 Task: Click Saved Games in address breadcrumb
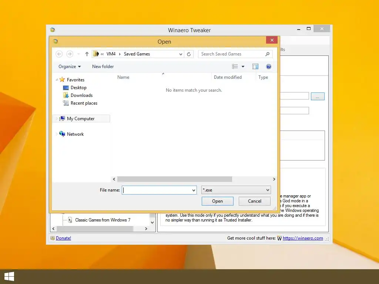click(x=137, y=54)
